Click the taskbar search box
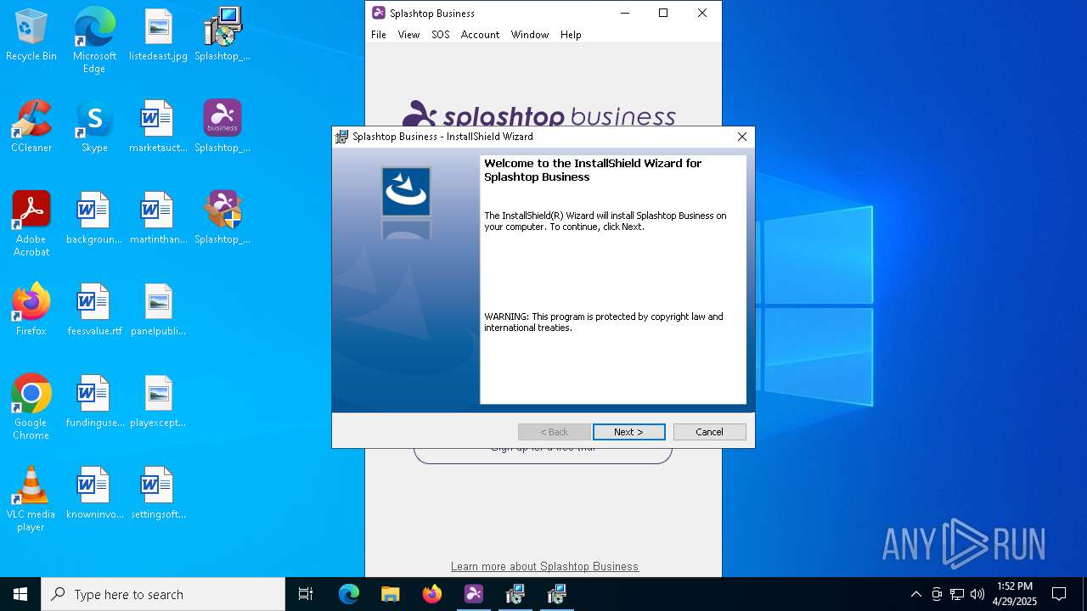 point(163,594)
